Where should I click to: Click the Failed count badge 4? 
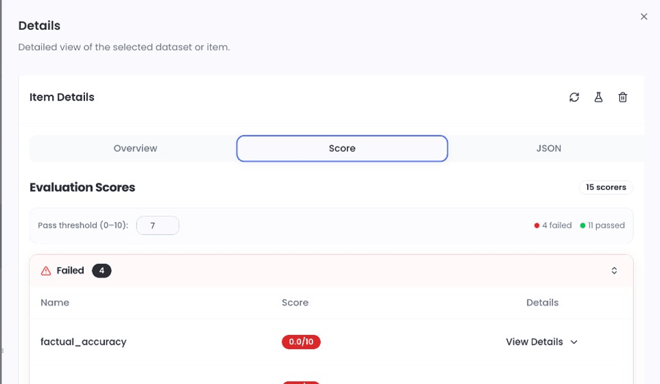pos(101,270)
